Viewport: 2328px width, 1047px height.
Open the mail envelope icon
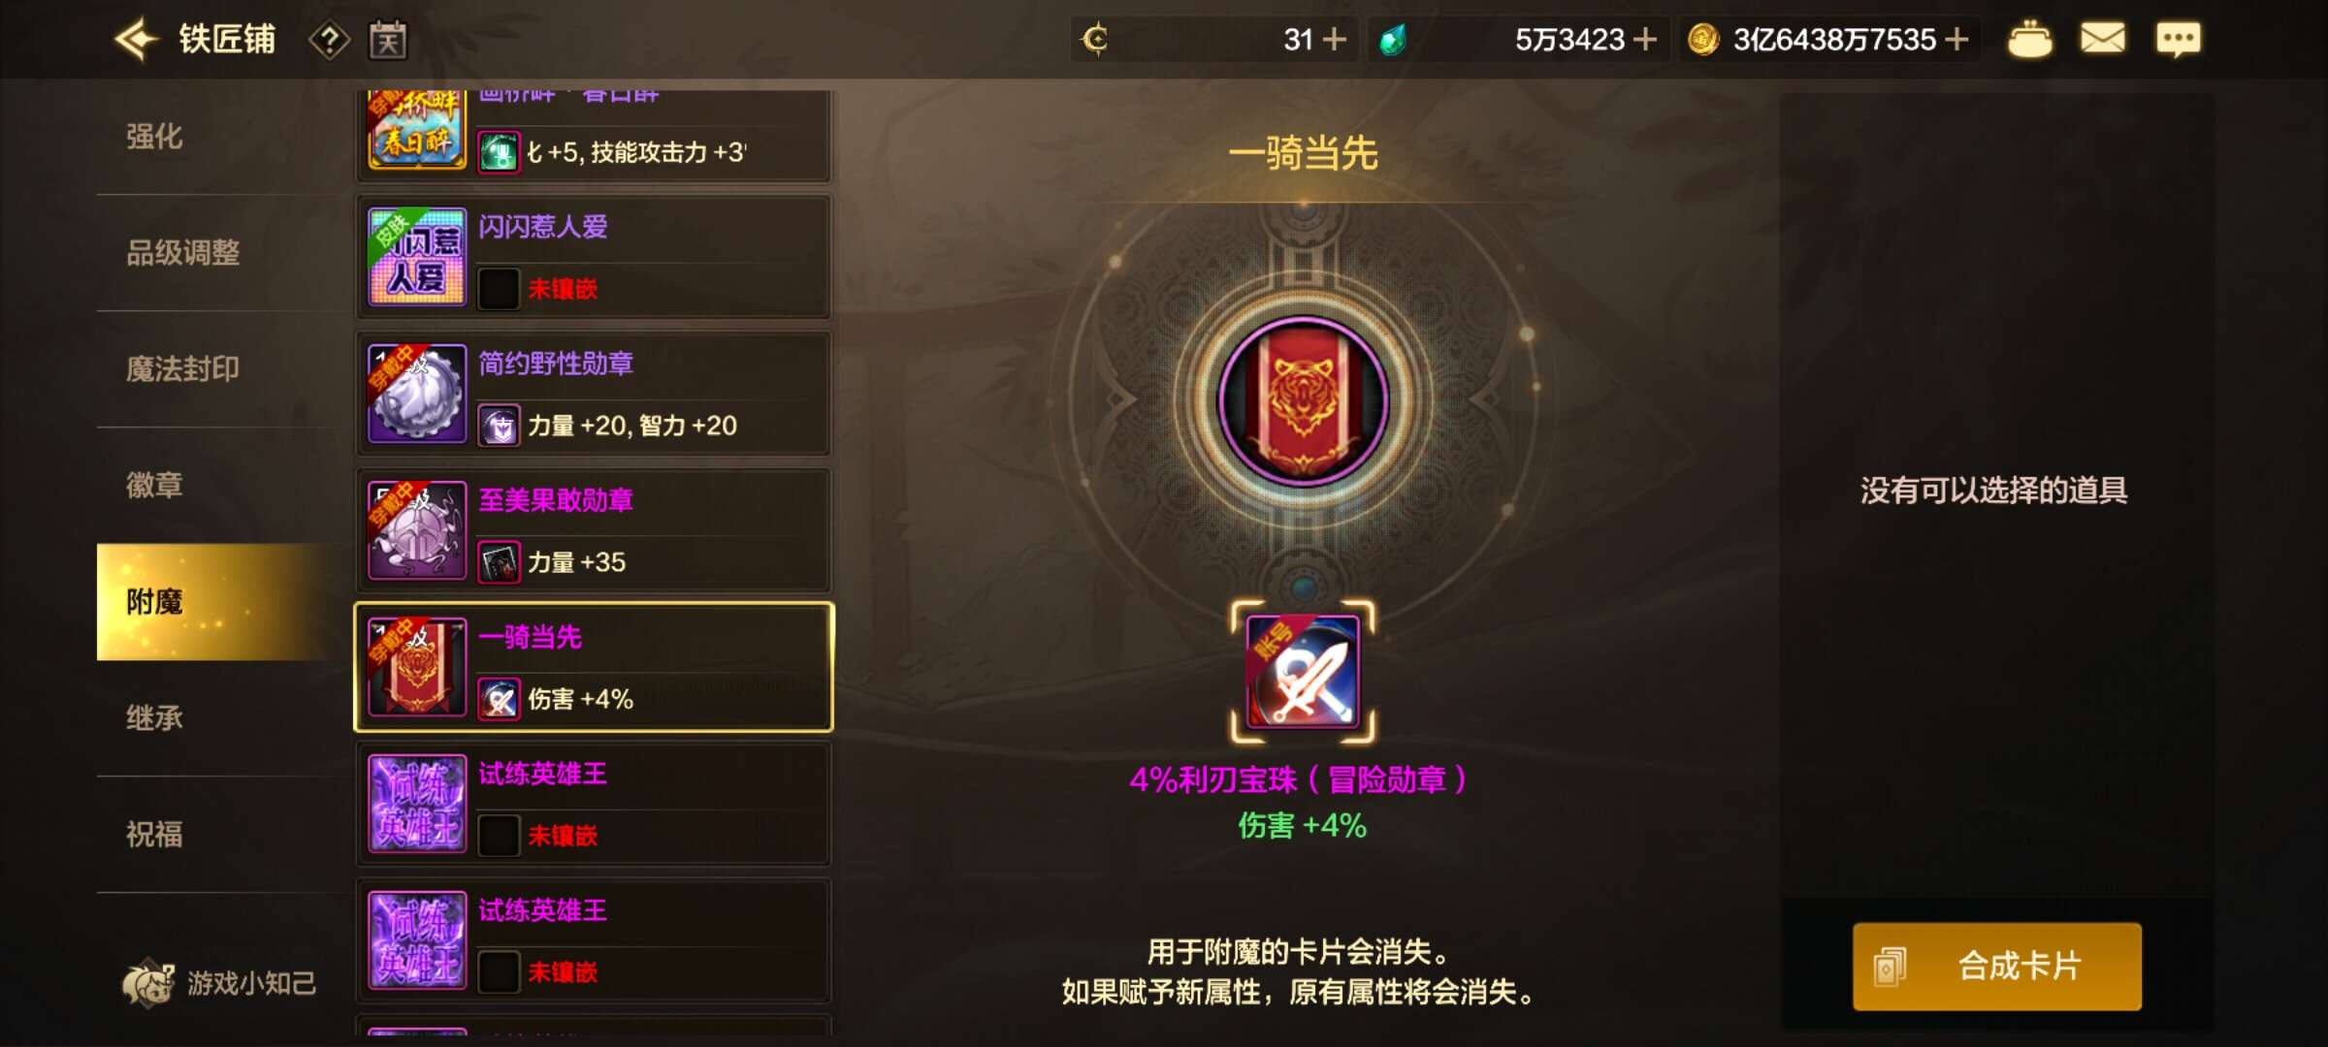(x=2103, y=39)
